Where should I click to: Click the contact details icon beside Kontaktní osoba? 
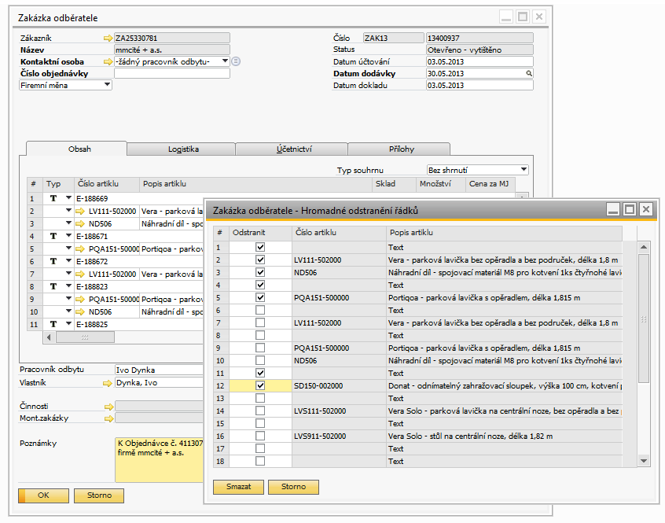click(x=236, y=61)
